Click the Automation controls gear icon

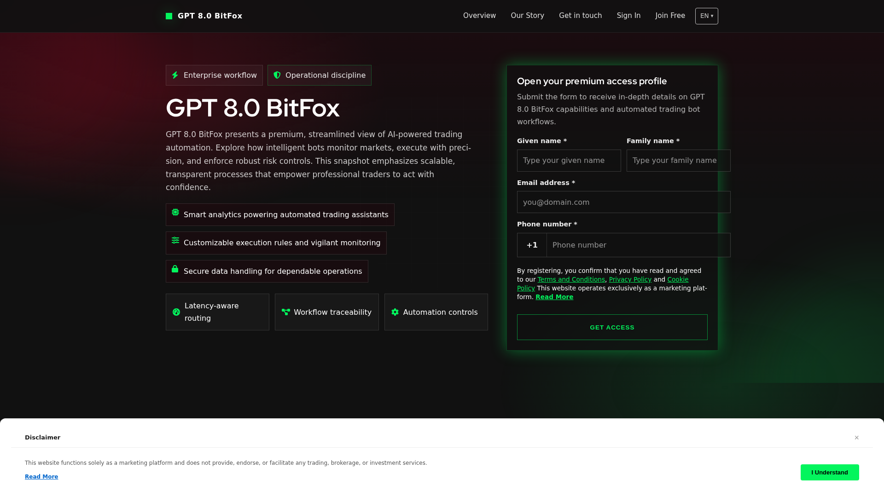tap(395, 312)
